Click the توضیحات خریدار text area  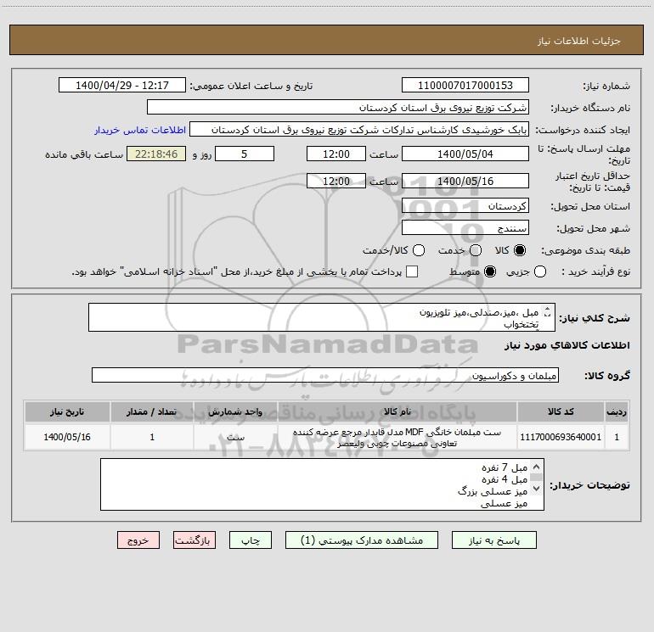322,484
